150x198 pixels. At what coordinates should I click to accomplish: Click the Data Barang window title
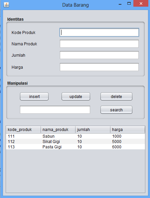pyautogui.click(x=75, y=5)
